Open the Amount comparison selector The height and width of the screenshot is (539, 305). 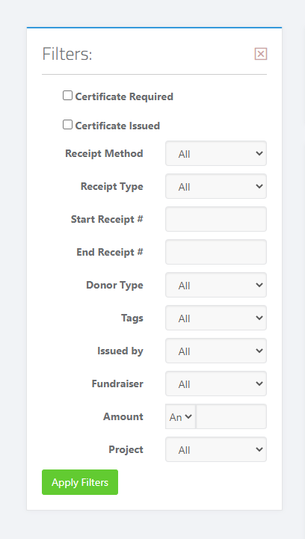pyautogui.click(x=180, y=416)
